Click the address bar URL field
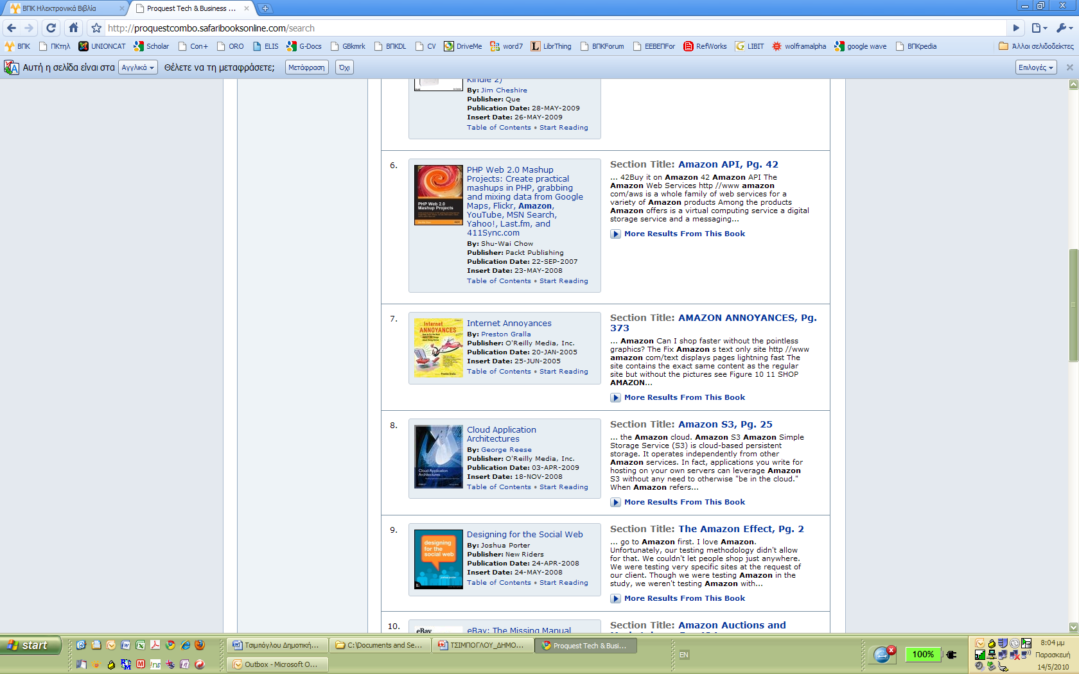This screenshot has height=674, width=1079. tap(556, 28)
